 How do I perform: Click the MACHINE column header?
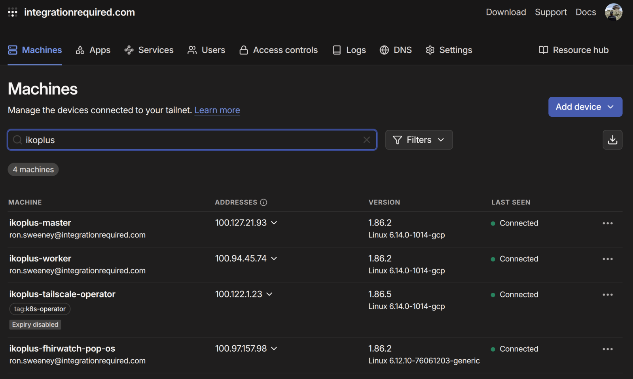(x=25, y=202)
